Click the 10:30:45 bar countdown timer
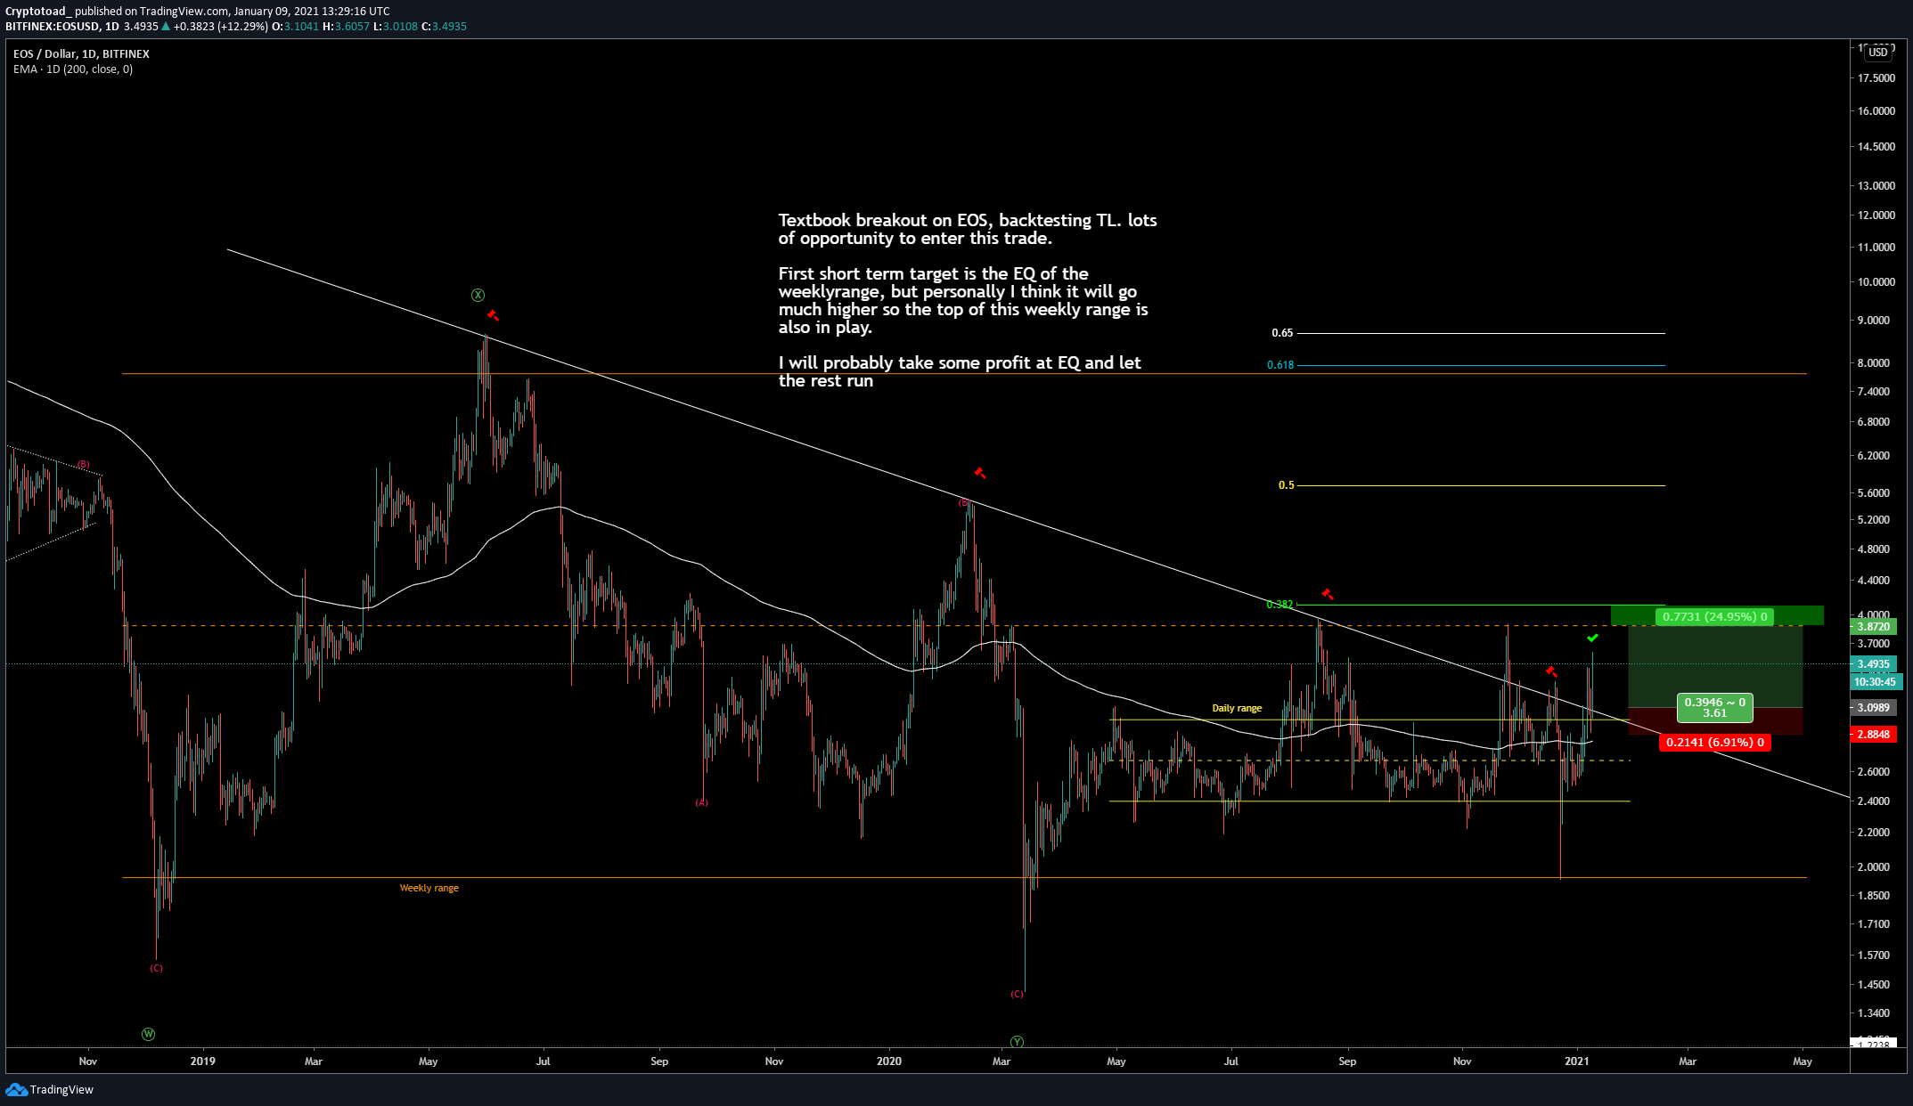Image resolution: width=1913 pixels, height=1106 pixels. (1874, 681)
